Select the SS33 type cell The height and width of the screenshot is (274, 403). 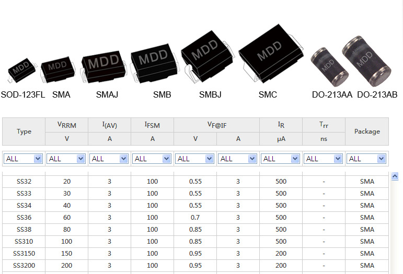tap(24, 194)
